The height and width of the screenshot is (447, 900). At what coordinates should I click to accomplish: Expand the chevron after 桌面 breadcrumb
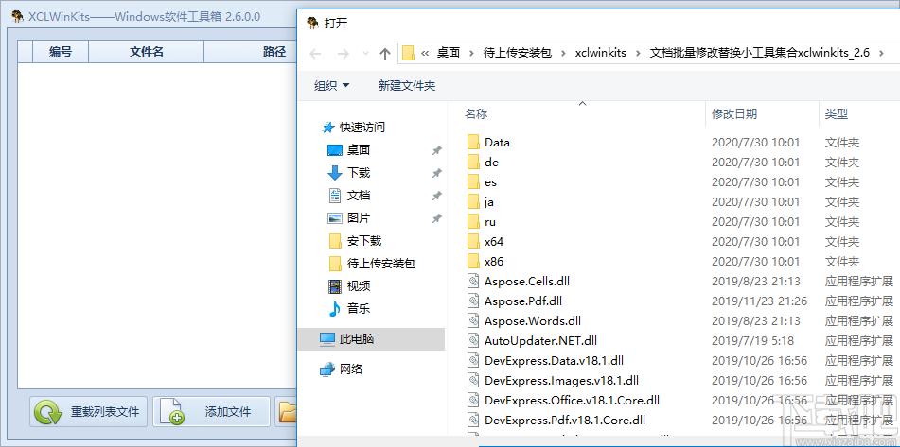(472, 53)
